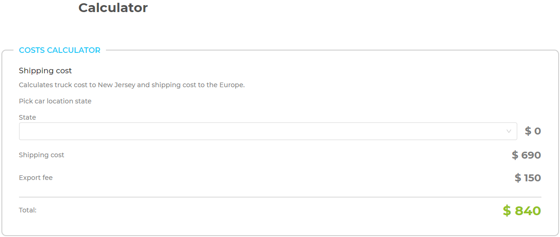Image resolution: width=560 pixels, height=237 pixels.
Task: Click the Shipping cost row label
Action: 41,155
